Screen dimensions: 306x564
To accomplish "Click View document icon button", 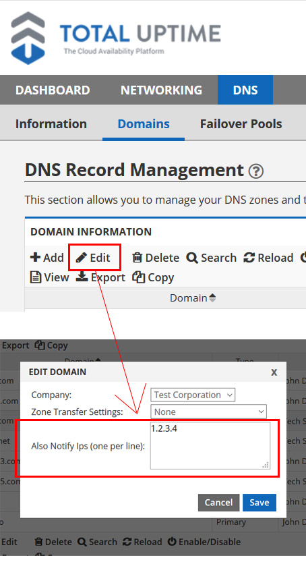I will (x=50, y=277).
